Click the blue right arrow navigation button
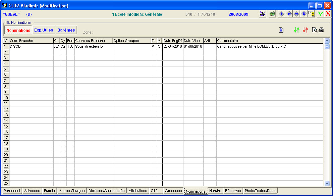The width and height of the screenshot is (333, 196). [x=296, y=14]
